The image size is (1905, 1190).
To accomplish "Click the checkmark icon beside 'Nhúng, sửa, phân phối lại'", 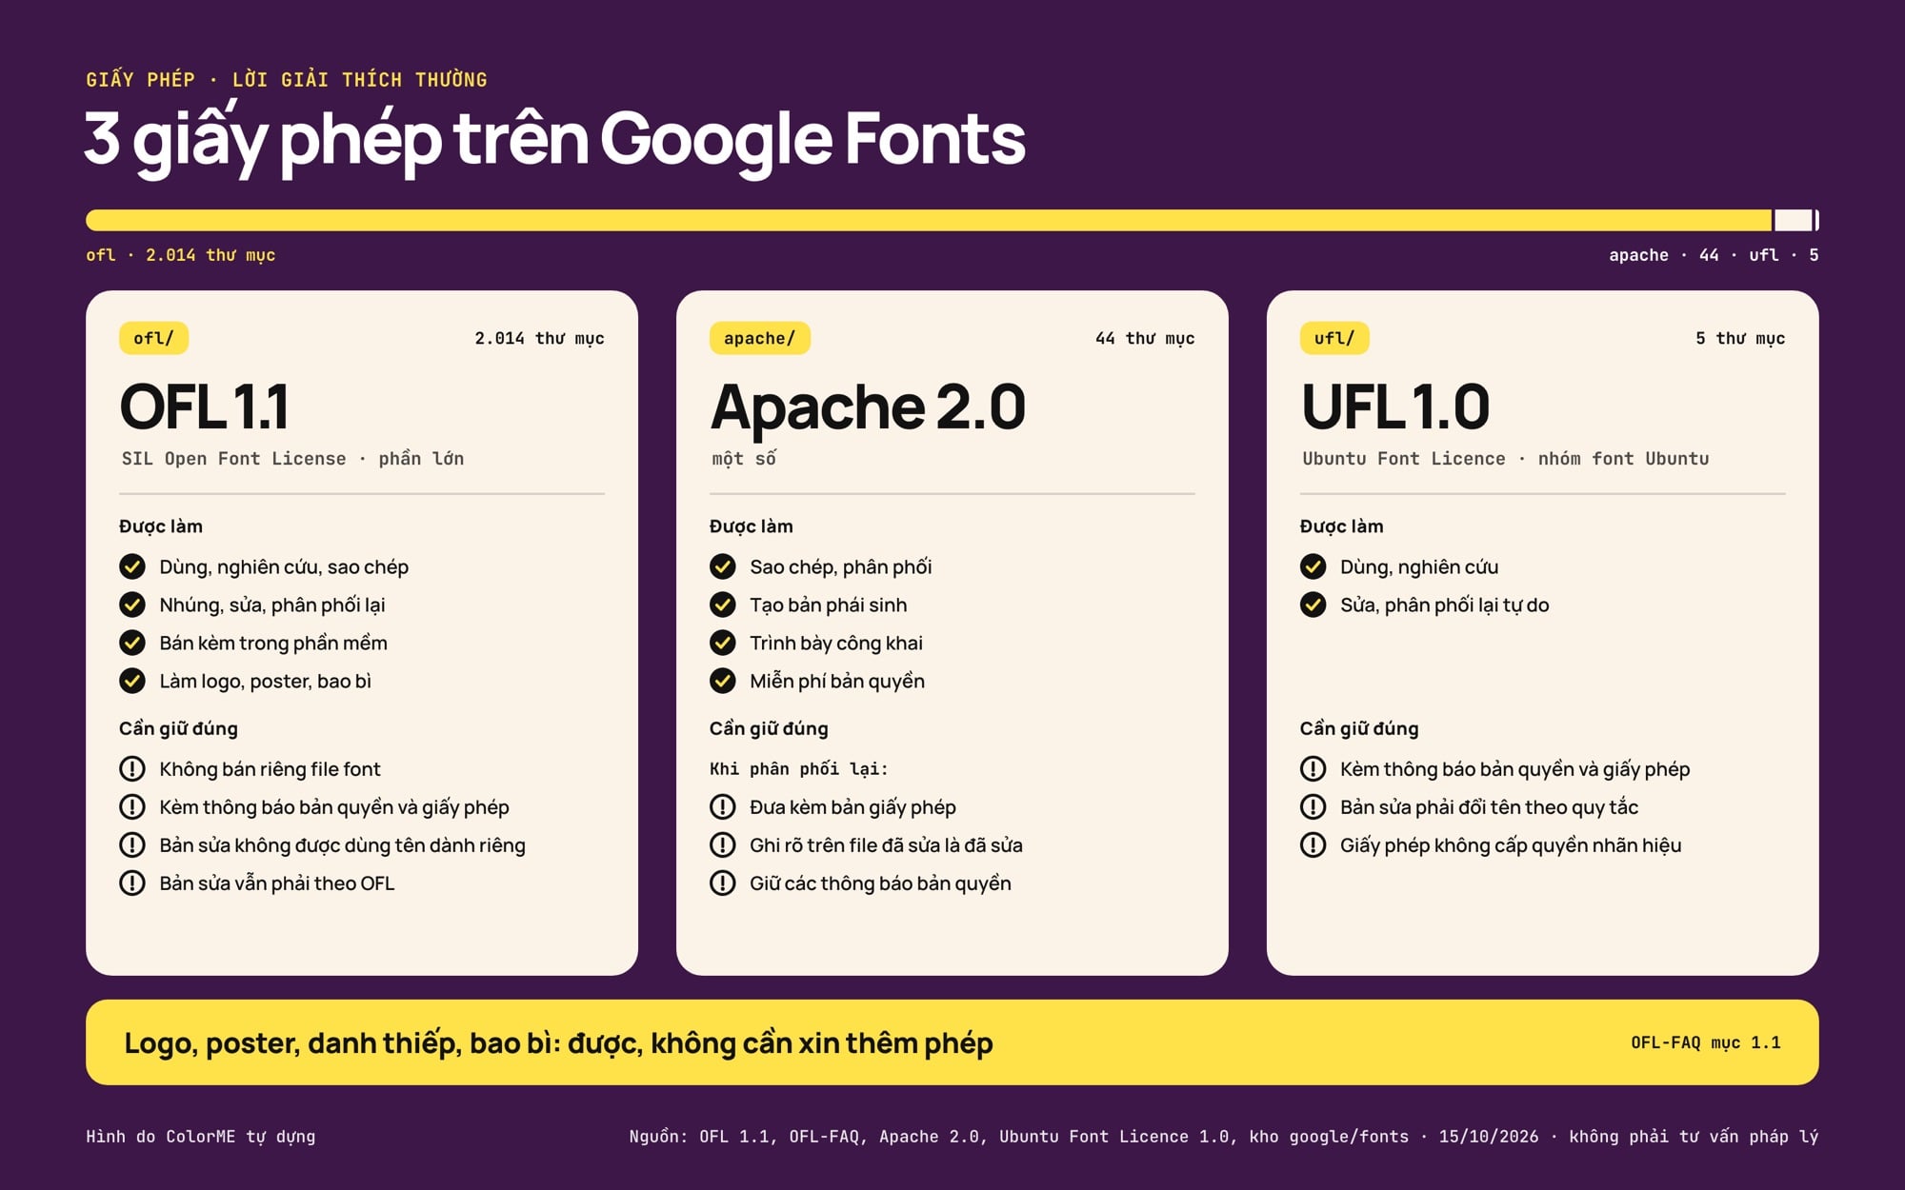I will point(132,605).
